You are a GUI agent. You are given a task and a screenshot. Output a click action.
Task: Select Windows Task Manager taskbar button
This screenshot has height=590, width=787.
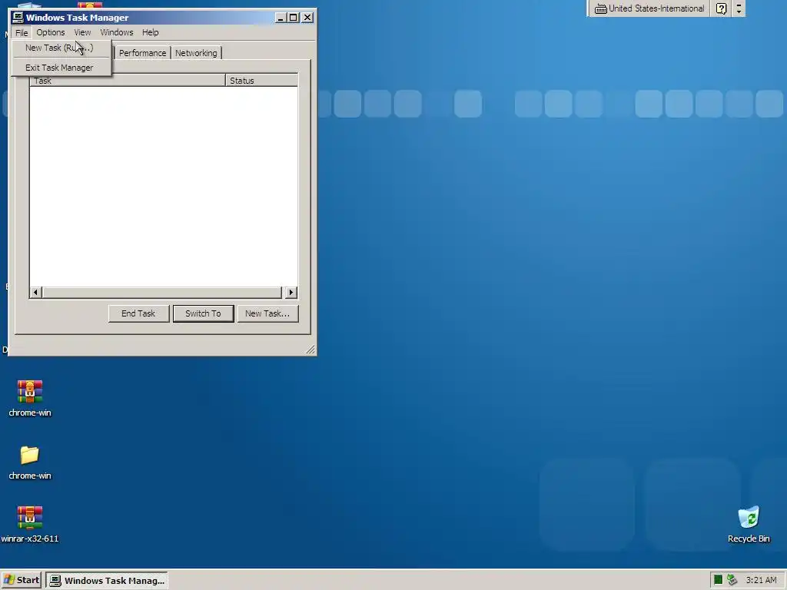click(x=107, y=581)
